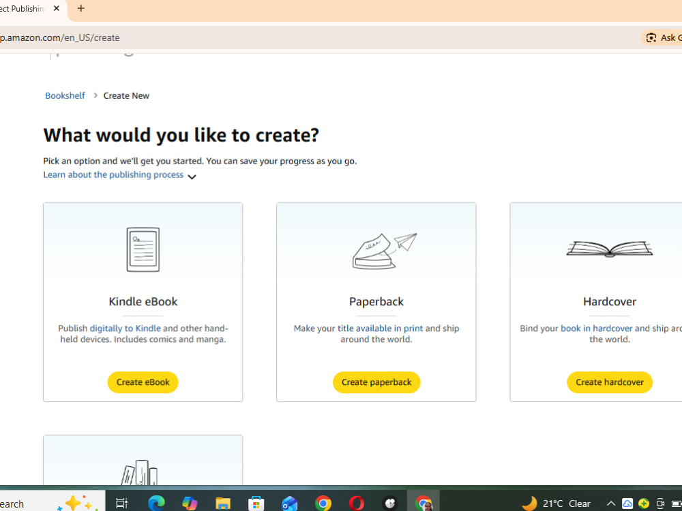The height and width of the screenshot is (511, 682).
Task: Click the sparkle search highlight icon in taskbar
Action: 77,504
